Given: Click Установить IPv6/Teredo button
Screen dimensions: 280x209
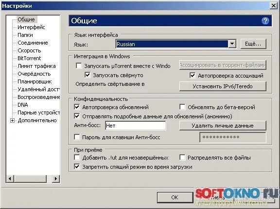Looking at the screenshot, I should point(223,86).
